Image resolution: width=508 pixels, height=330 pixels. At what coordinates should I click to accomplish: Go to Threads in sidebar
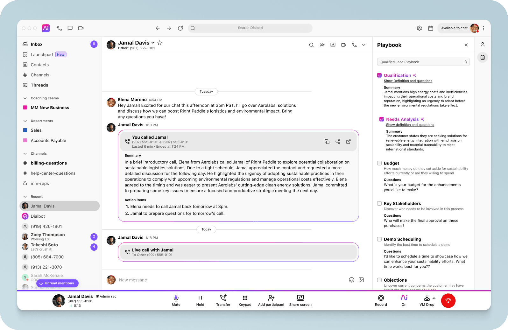[39, 85]
